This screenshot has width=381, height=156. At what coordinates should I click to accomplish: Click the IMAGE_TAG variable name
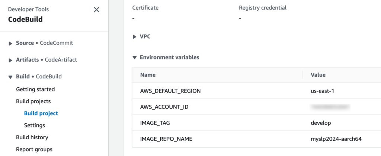point(155,123)
